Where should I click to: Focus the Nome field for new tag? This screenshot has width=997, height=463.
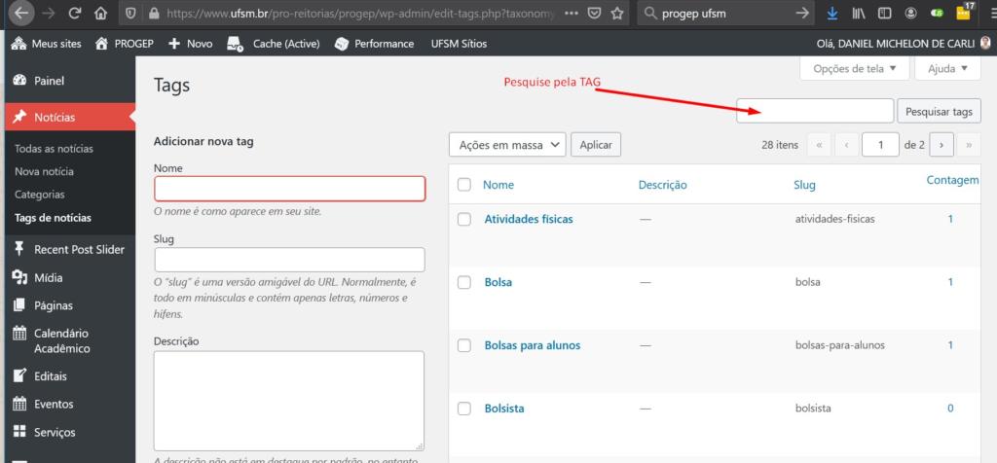pos(289,188)
